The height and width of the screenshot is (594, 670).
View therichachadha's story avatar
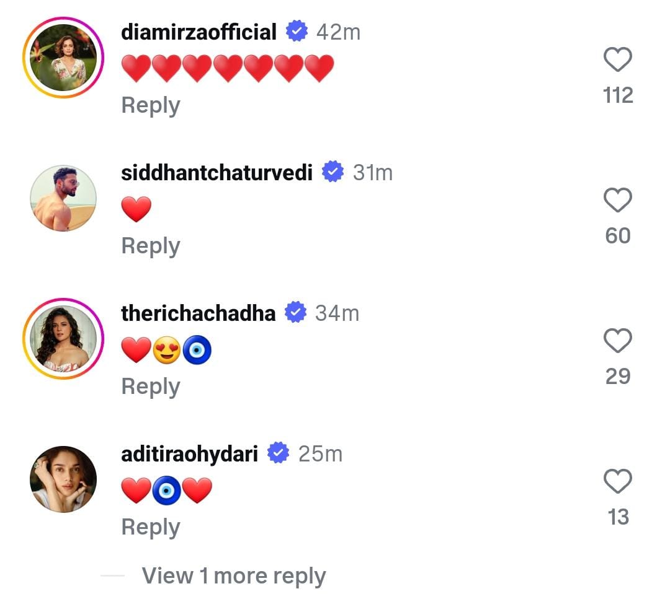coord(63,339)
